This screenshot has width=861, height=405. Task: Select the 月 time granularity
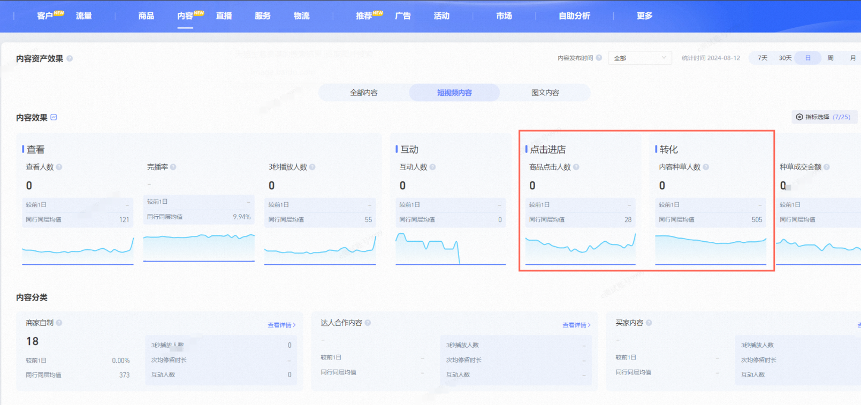coord(853,58)
